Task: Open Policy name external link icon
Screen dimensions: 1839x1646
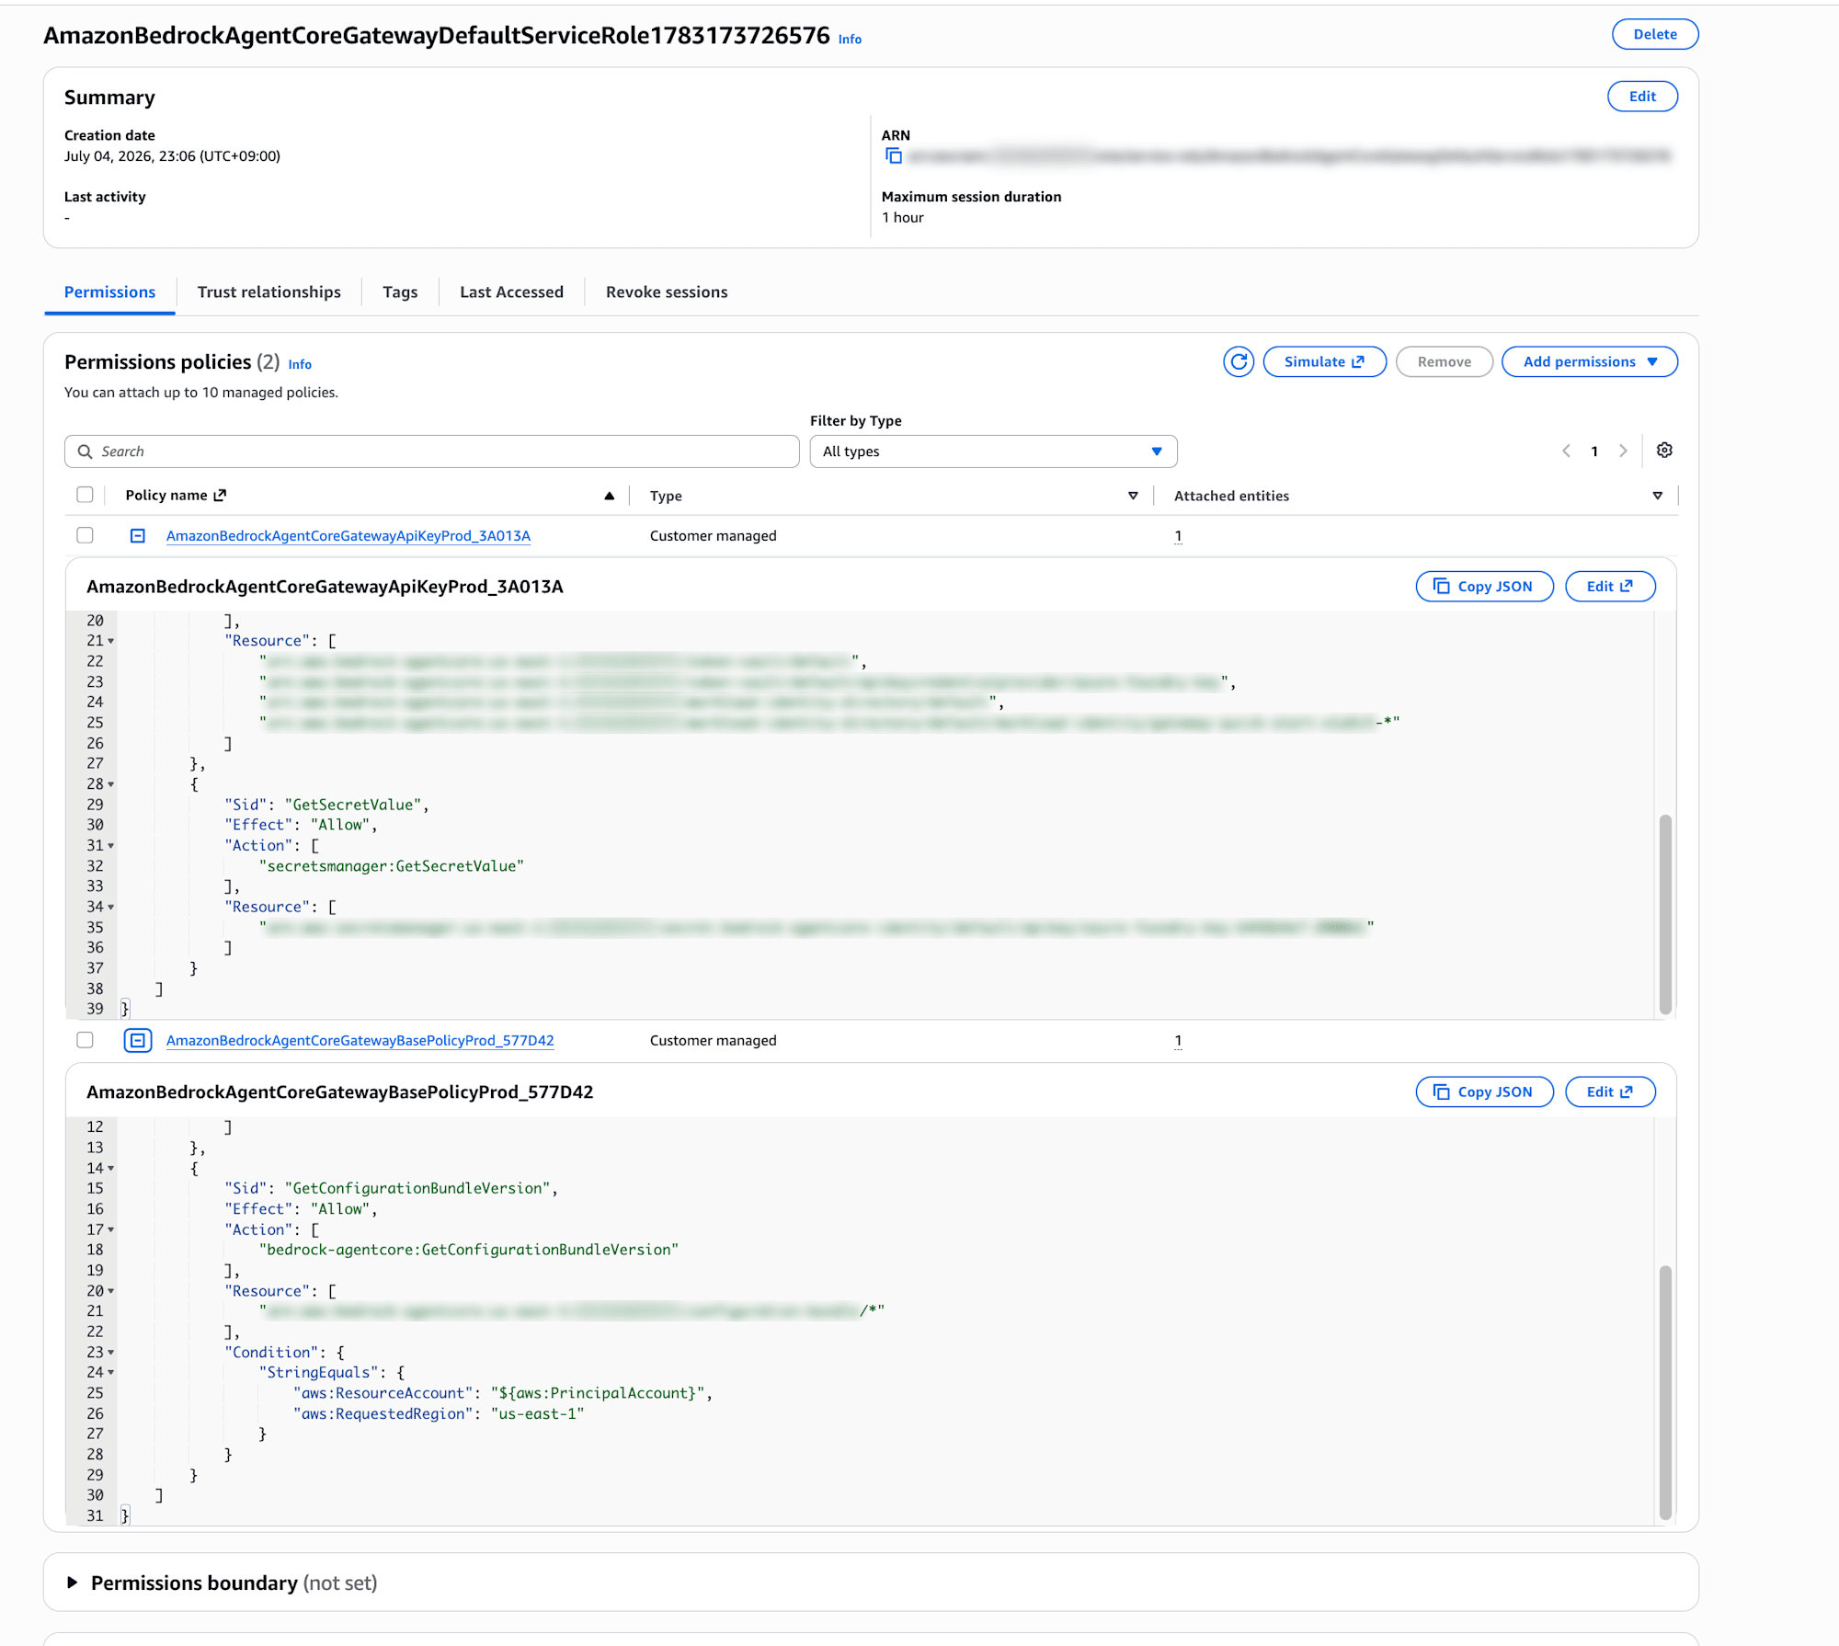Action: click(x=220, y=496)
